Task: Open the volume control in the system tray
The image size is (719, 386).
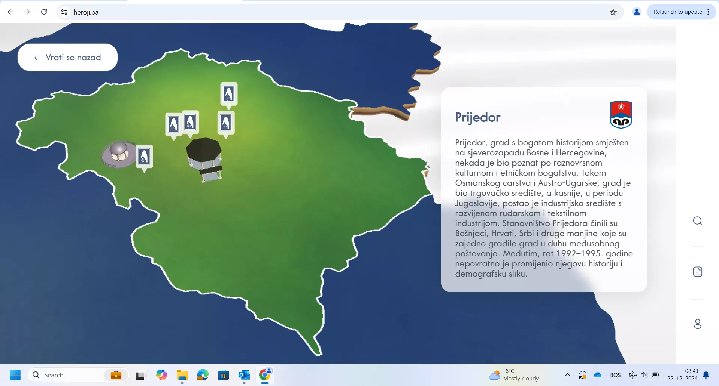Action: coord(644,375)
